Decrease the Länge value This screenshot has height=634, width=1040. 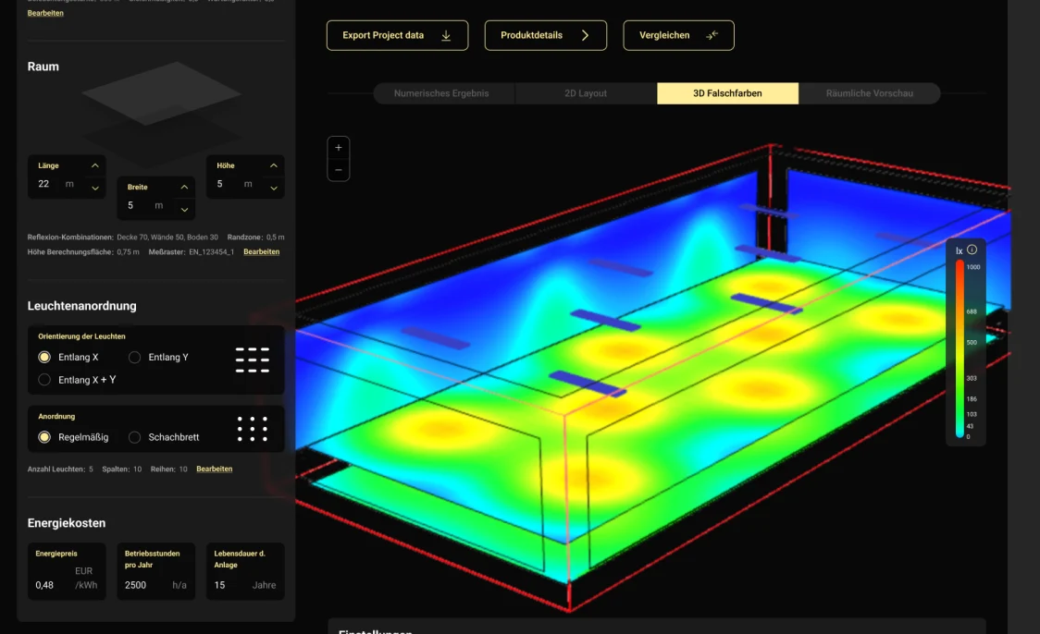tap(95, 189)
